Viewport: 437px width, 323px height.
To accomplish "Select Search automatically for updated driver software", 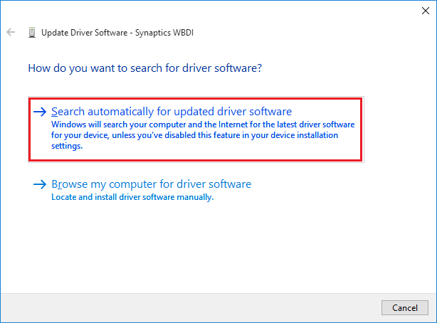I will click(172, 112).
